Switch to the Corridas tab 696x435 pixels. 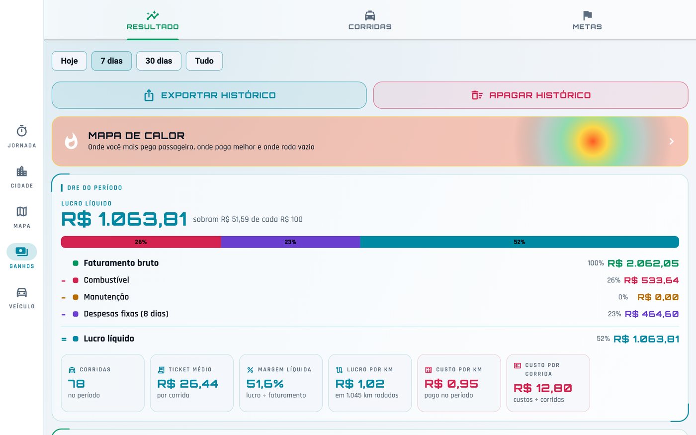(370, 20)
